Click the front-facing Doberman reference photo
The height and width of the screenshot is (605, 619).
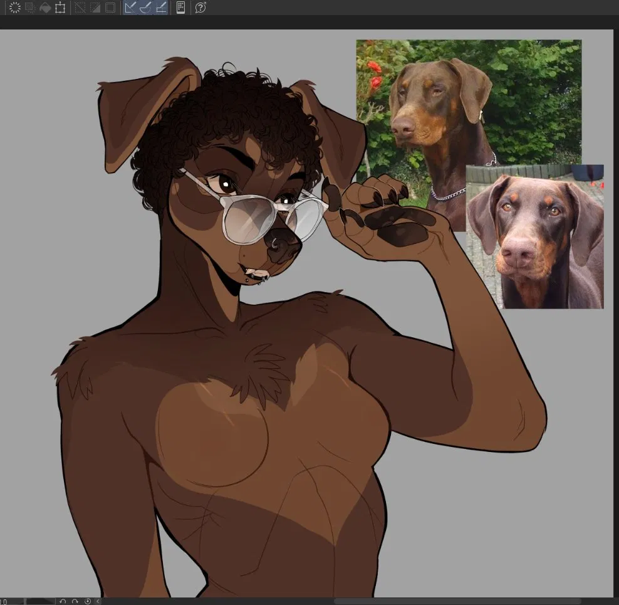tap(535, 236)
